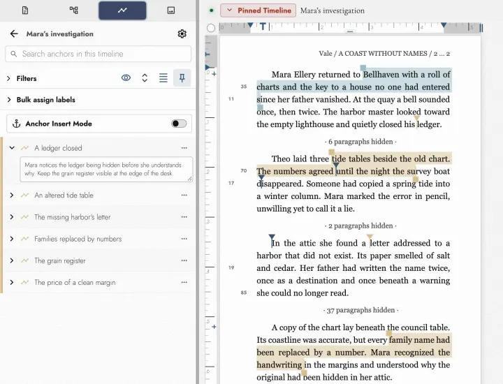
Task: Click the anchor icon beside Anchor Insert Mode
Action: coord(16,124)
